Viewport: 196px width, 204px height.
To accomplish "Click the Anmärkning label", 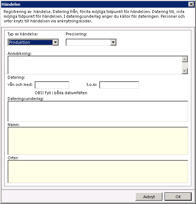I will pos(19,53).
